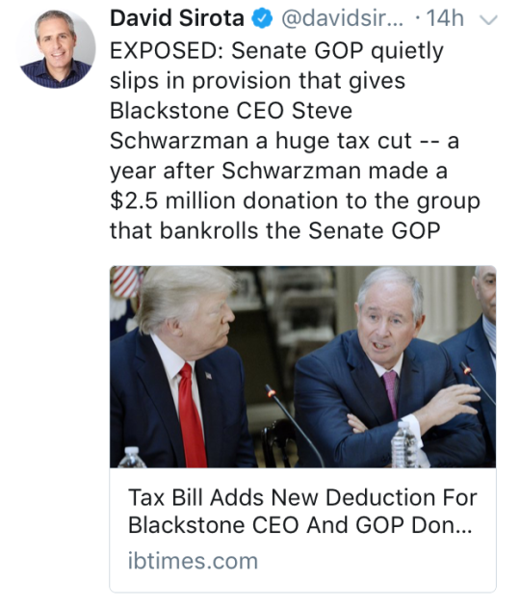The image size is (520, 608).
Task: Click the water bottle at photo's left edge
Action: click(132, 457)
